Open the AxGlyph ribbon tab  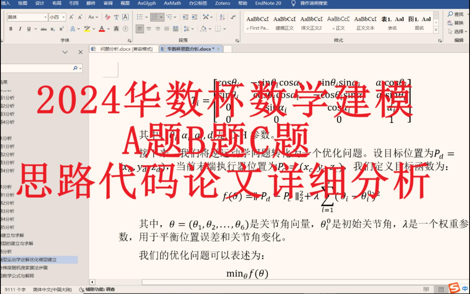click(x=147, y=3)
